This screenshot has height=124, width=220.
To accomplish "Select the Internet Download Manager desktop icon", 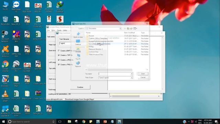I will click(60, 7).
